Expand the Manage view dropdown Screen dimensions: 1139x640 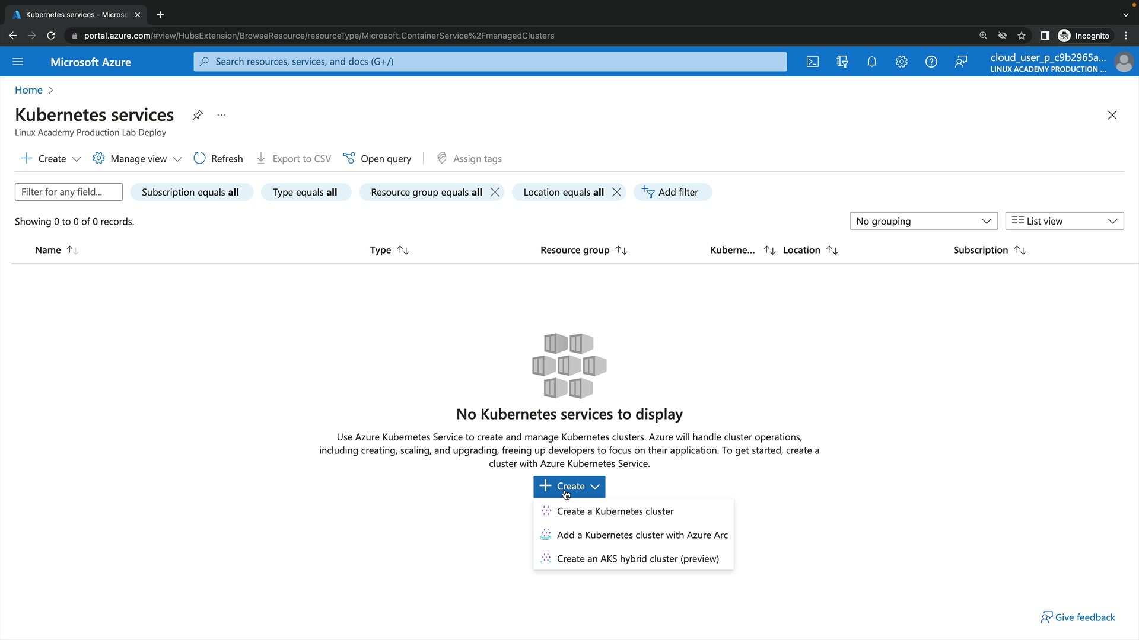click(x=138, y=159)
